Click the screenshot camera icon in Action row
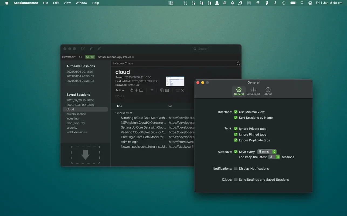This screenshot has width=347, height=216. coord(167,90)
